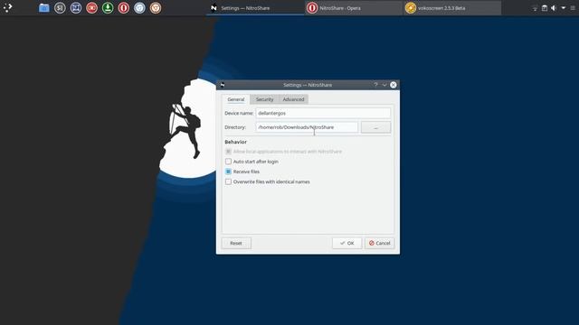The height and width of the screenshot is (325, 579).
Task: Open the volume tray icon
Action: tap(554, 8)
